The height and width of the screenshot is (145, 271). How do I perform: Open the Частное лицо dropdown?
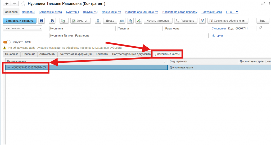tap(22, 28)
